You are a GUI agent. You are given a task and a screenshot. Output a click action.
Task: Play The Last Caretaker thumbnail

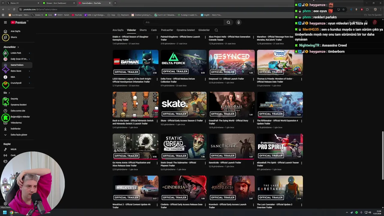pos(280,188)
